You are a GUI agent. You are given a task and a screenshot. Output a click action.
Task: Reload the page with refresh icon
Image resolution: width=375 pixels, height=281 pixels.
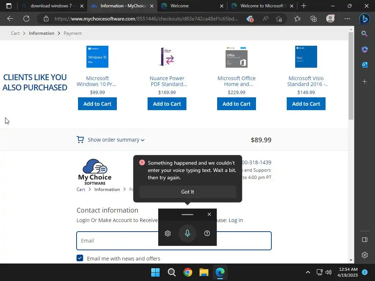click(x=26, y=19)
